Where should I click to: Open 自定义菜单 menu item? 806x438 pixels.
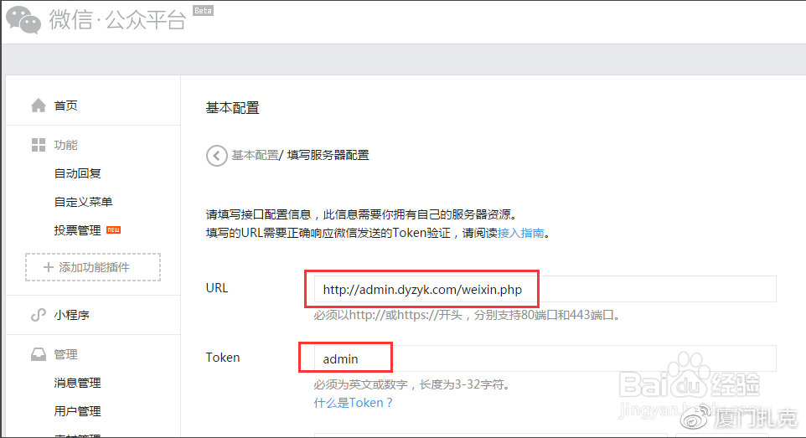coord(83,202)
